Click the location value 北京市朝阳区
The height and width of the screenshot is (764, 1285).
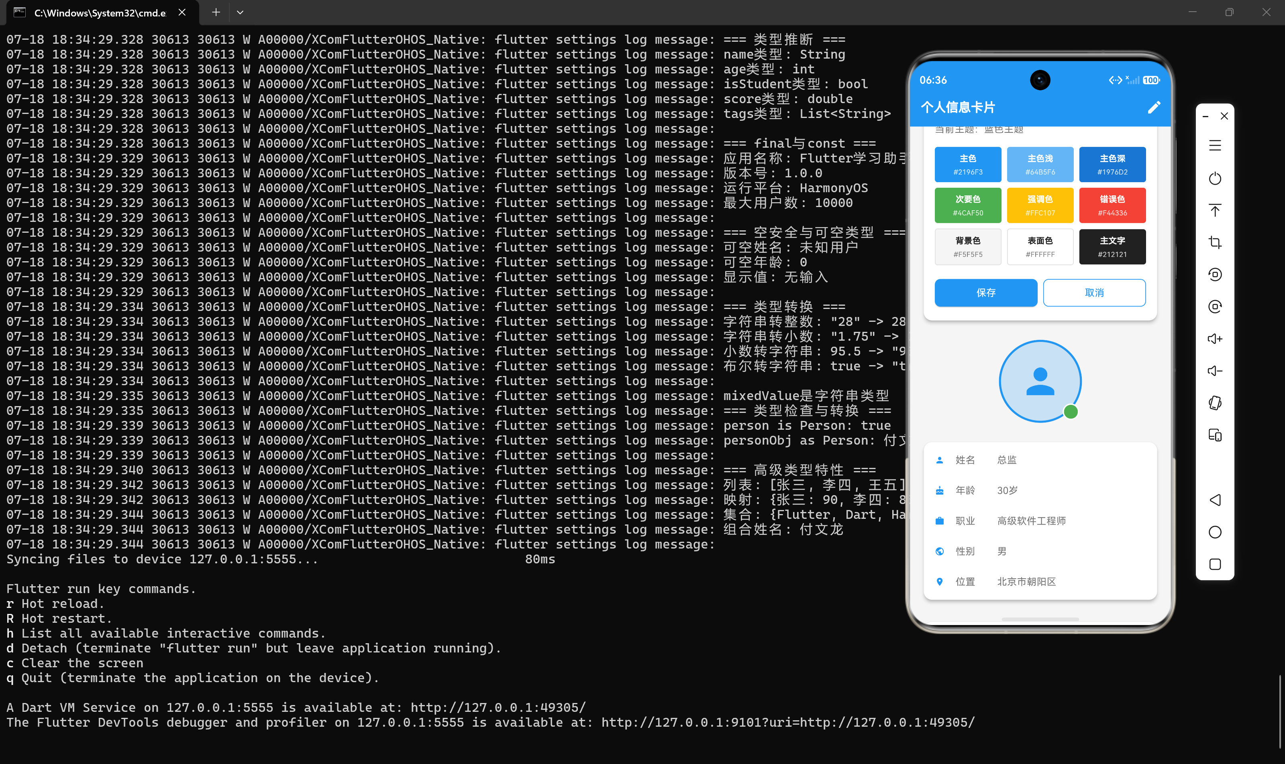1026,582
